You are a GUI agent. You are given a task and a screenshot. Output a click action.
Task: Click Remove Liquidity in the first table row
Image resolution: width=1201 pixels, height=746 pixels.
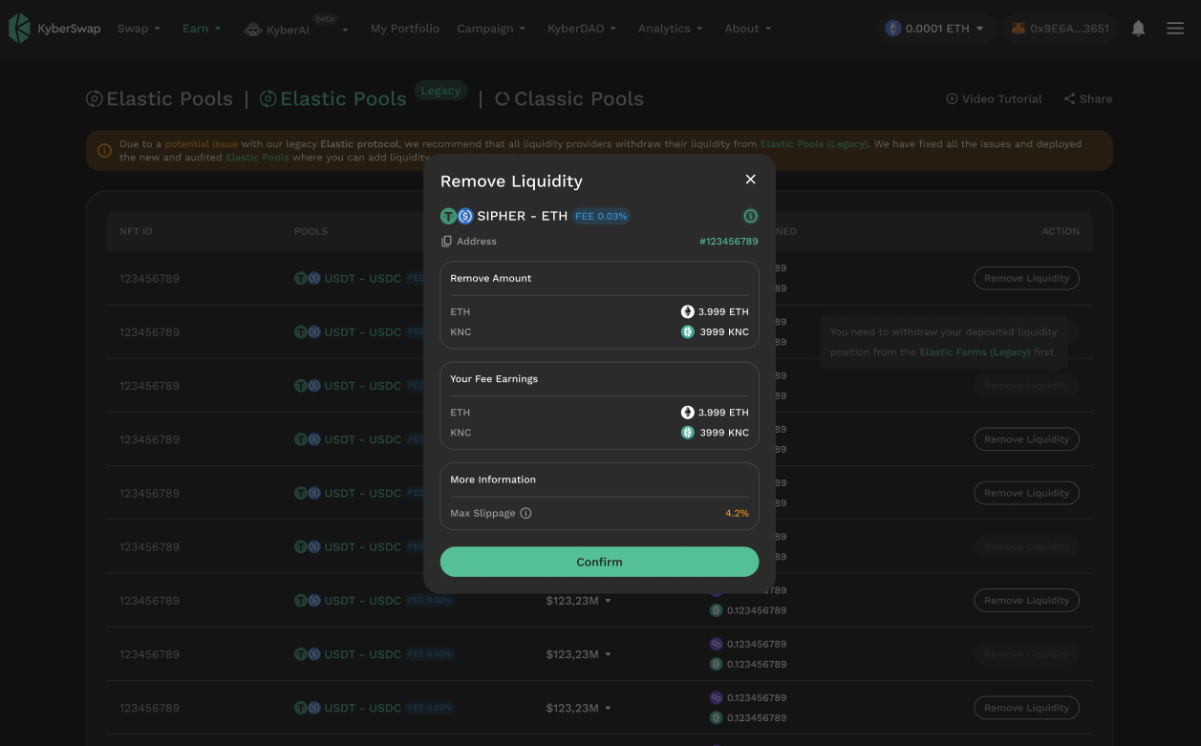[x=1027, y=278]
